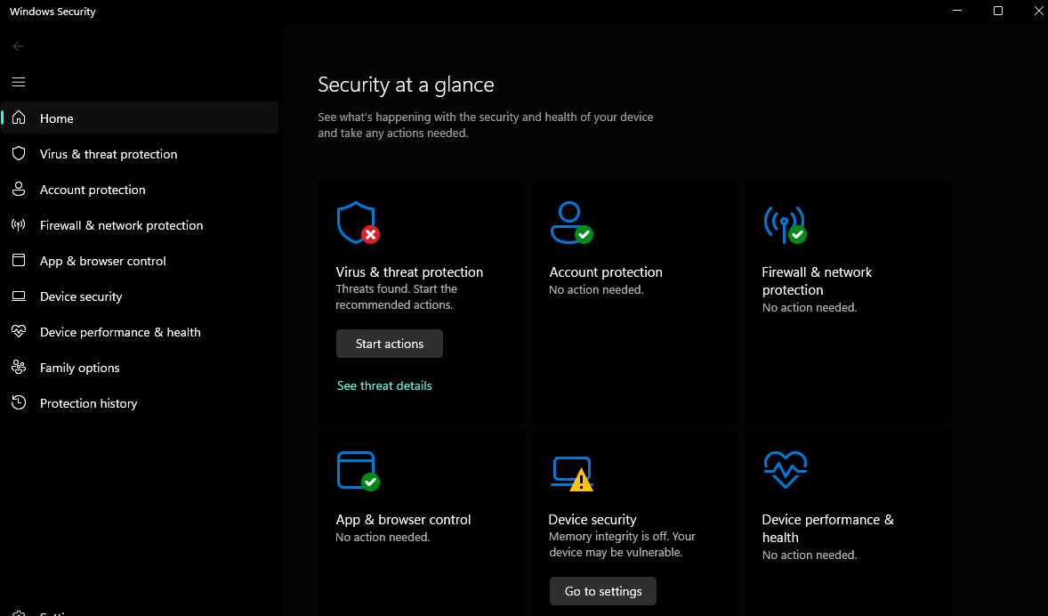Open Virus & threat protection from sidebar
Screen dimensions: 1048x616
click(140, 154)
